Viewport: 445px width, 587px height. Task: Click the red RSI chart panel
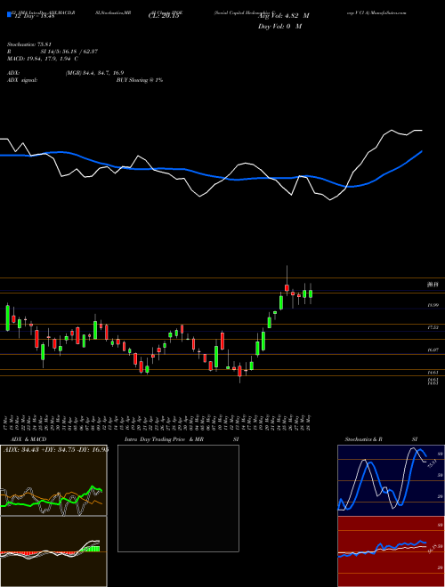click(x=391, y=551)
